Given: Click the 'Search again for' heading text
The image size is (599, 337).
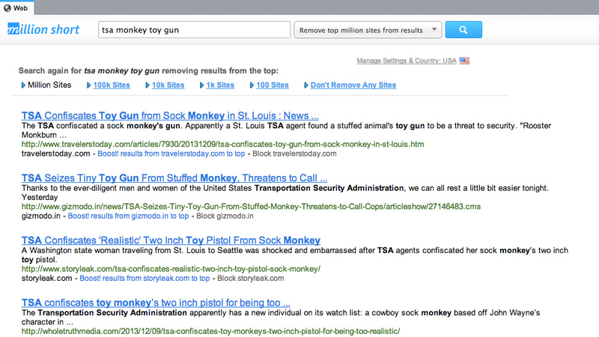Looking at the screenshot, I should tap(148, 70).
